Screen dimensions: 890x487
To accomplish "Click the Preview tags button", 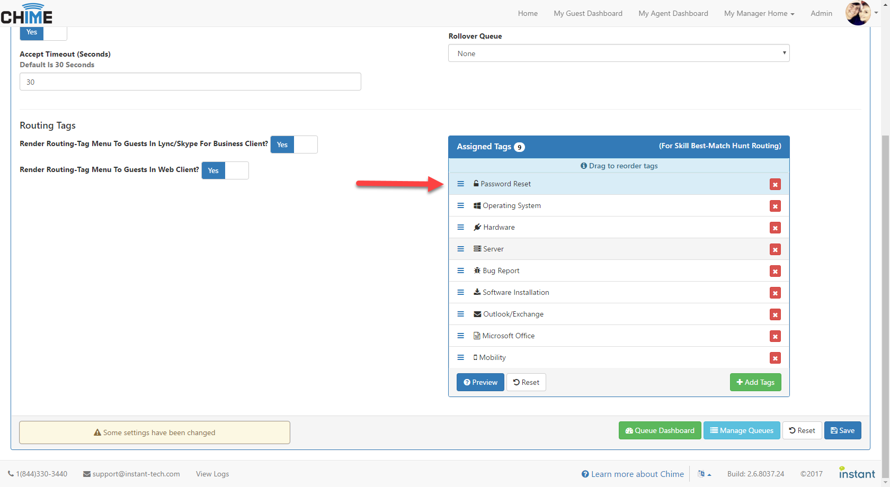I will click(480, 382).
